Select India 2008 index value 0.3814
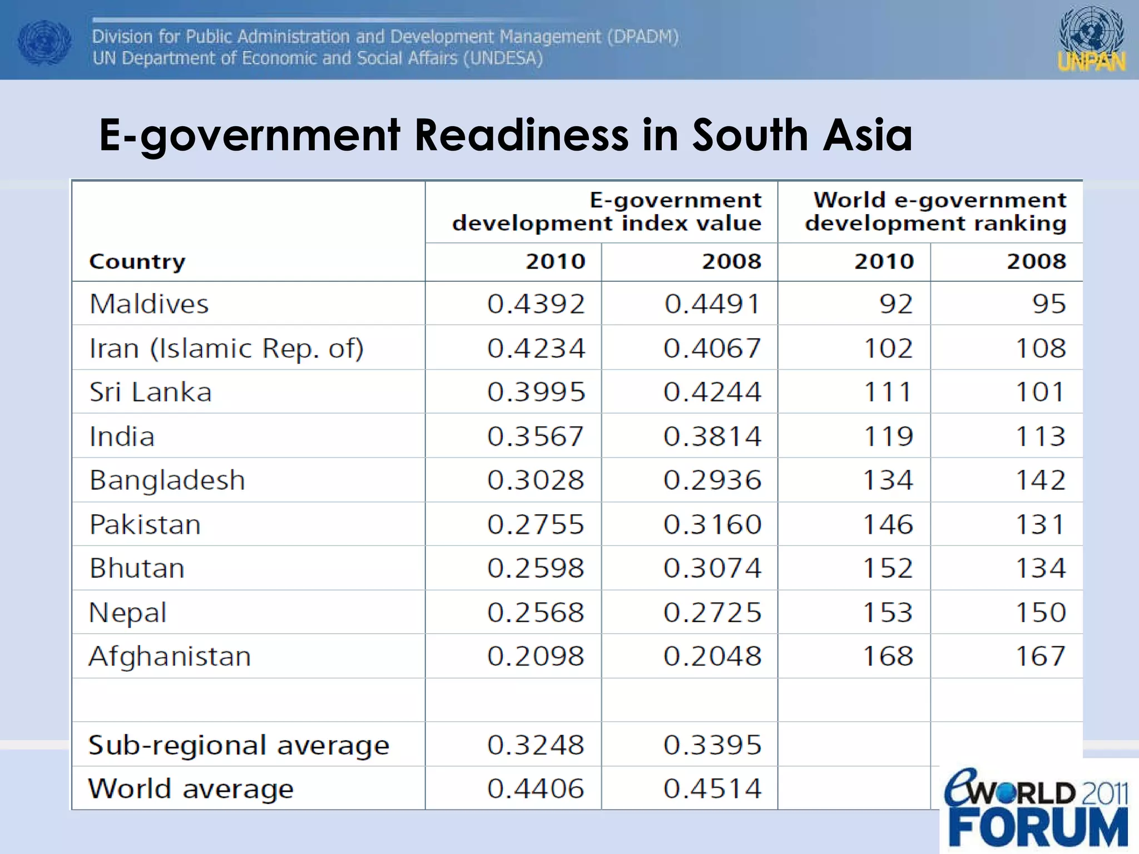 tap(712, 436)
